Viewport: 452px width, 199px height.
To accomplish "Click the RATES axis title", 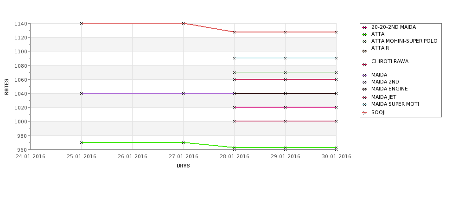I will coord(6,87).
